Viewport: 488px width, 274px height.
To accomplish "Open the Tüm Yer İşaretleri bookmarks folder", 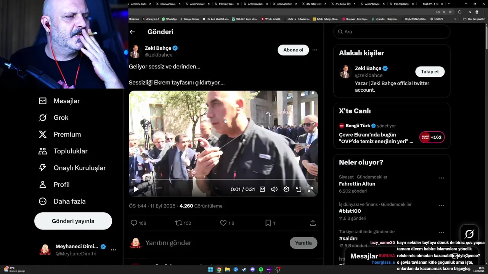I will pyautogui.click(x=474, y=19).
